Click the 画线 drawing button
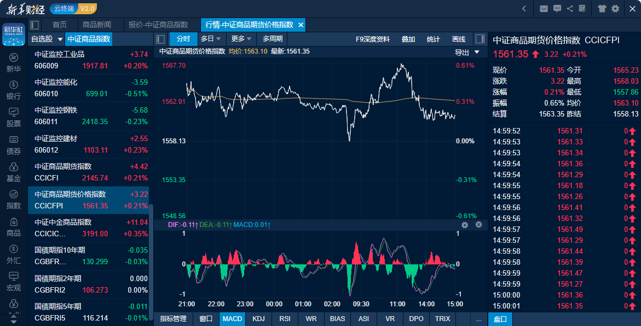This screenshot has height=326, width=641. [459, 39]
